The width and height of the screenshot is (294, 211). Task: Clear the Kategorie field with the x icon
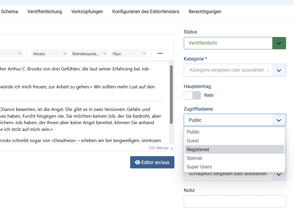coord(268,70)
